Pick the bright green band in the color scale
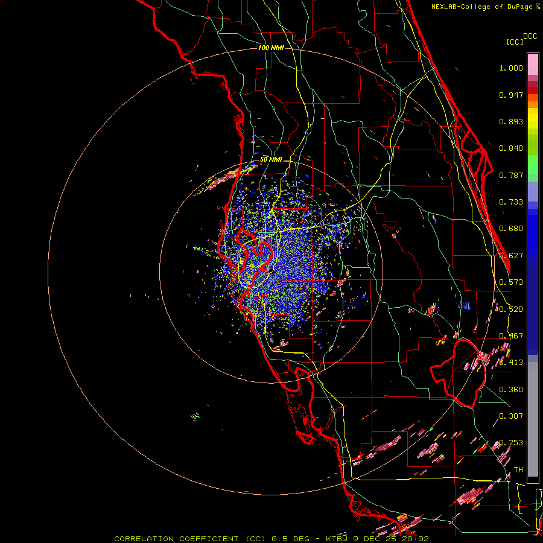This screenshot has width=543, height=543. coord(533,165)
